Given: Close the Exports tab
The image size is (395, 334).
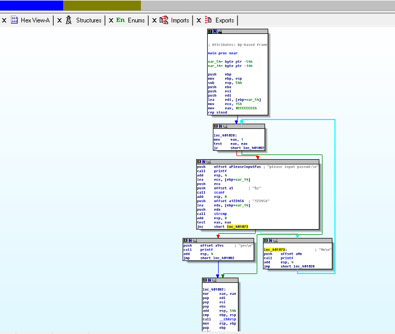Looking at the screenshot, I should click(x=198, y=20).
